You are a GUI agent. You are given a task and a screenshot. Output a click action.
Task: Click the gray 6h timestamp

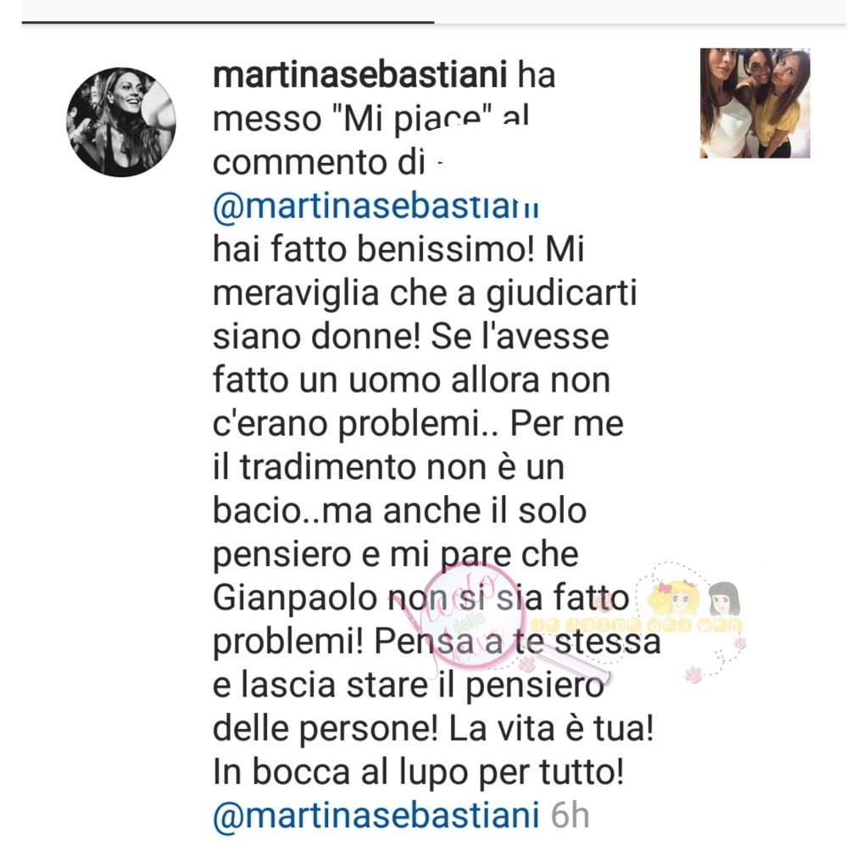tap(570, 815)
